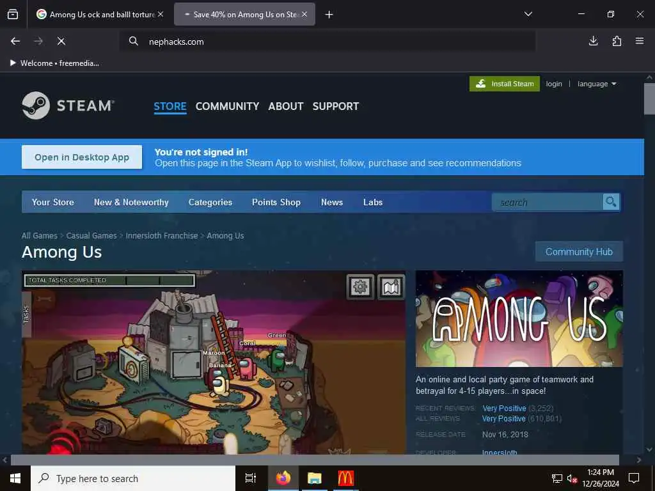
Task: Click the browser back arrow
Action: [x=15, y=41]
